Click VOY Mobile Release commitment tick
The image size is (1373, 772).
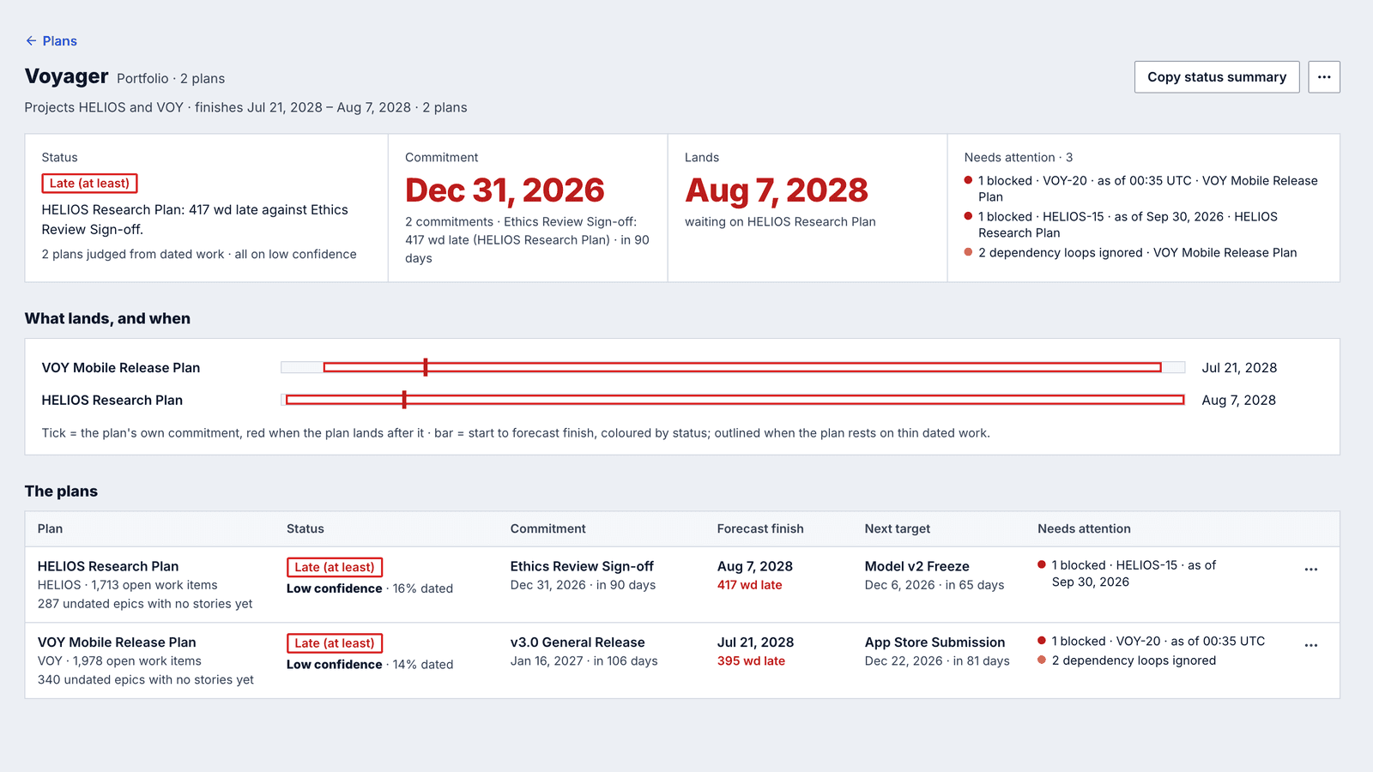click(426, 367)
